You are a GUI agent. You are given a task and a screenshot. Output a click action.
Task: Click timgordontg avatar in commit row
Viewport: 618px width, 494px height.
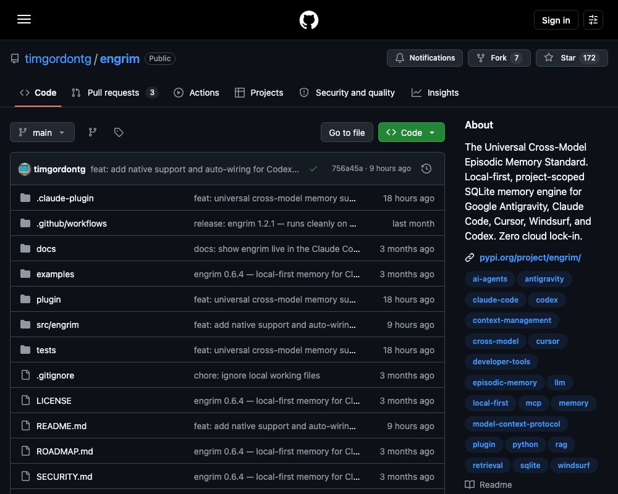point(25,169)
